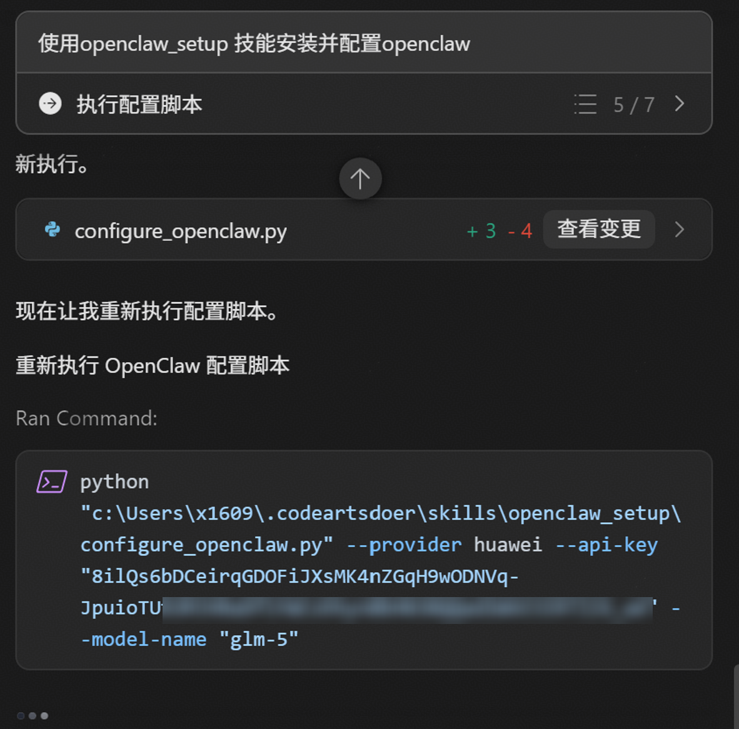The image size is (739, 729).
Task: Click the green +3 additions count
Action: (x=481, y=231)
